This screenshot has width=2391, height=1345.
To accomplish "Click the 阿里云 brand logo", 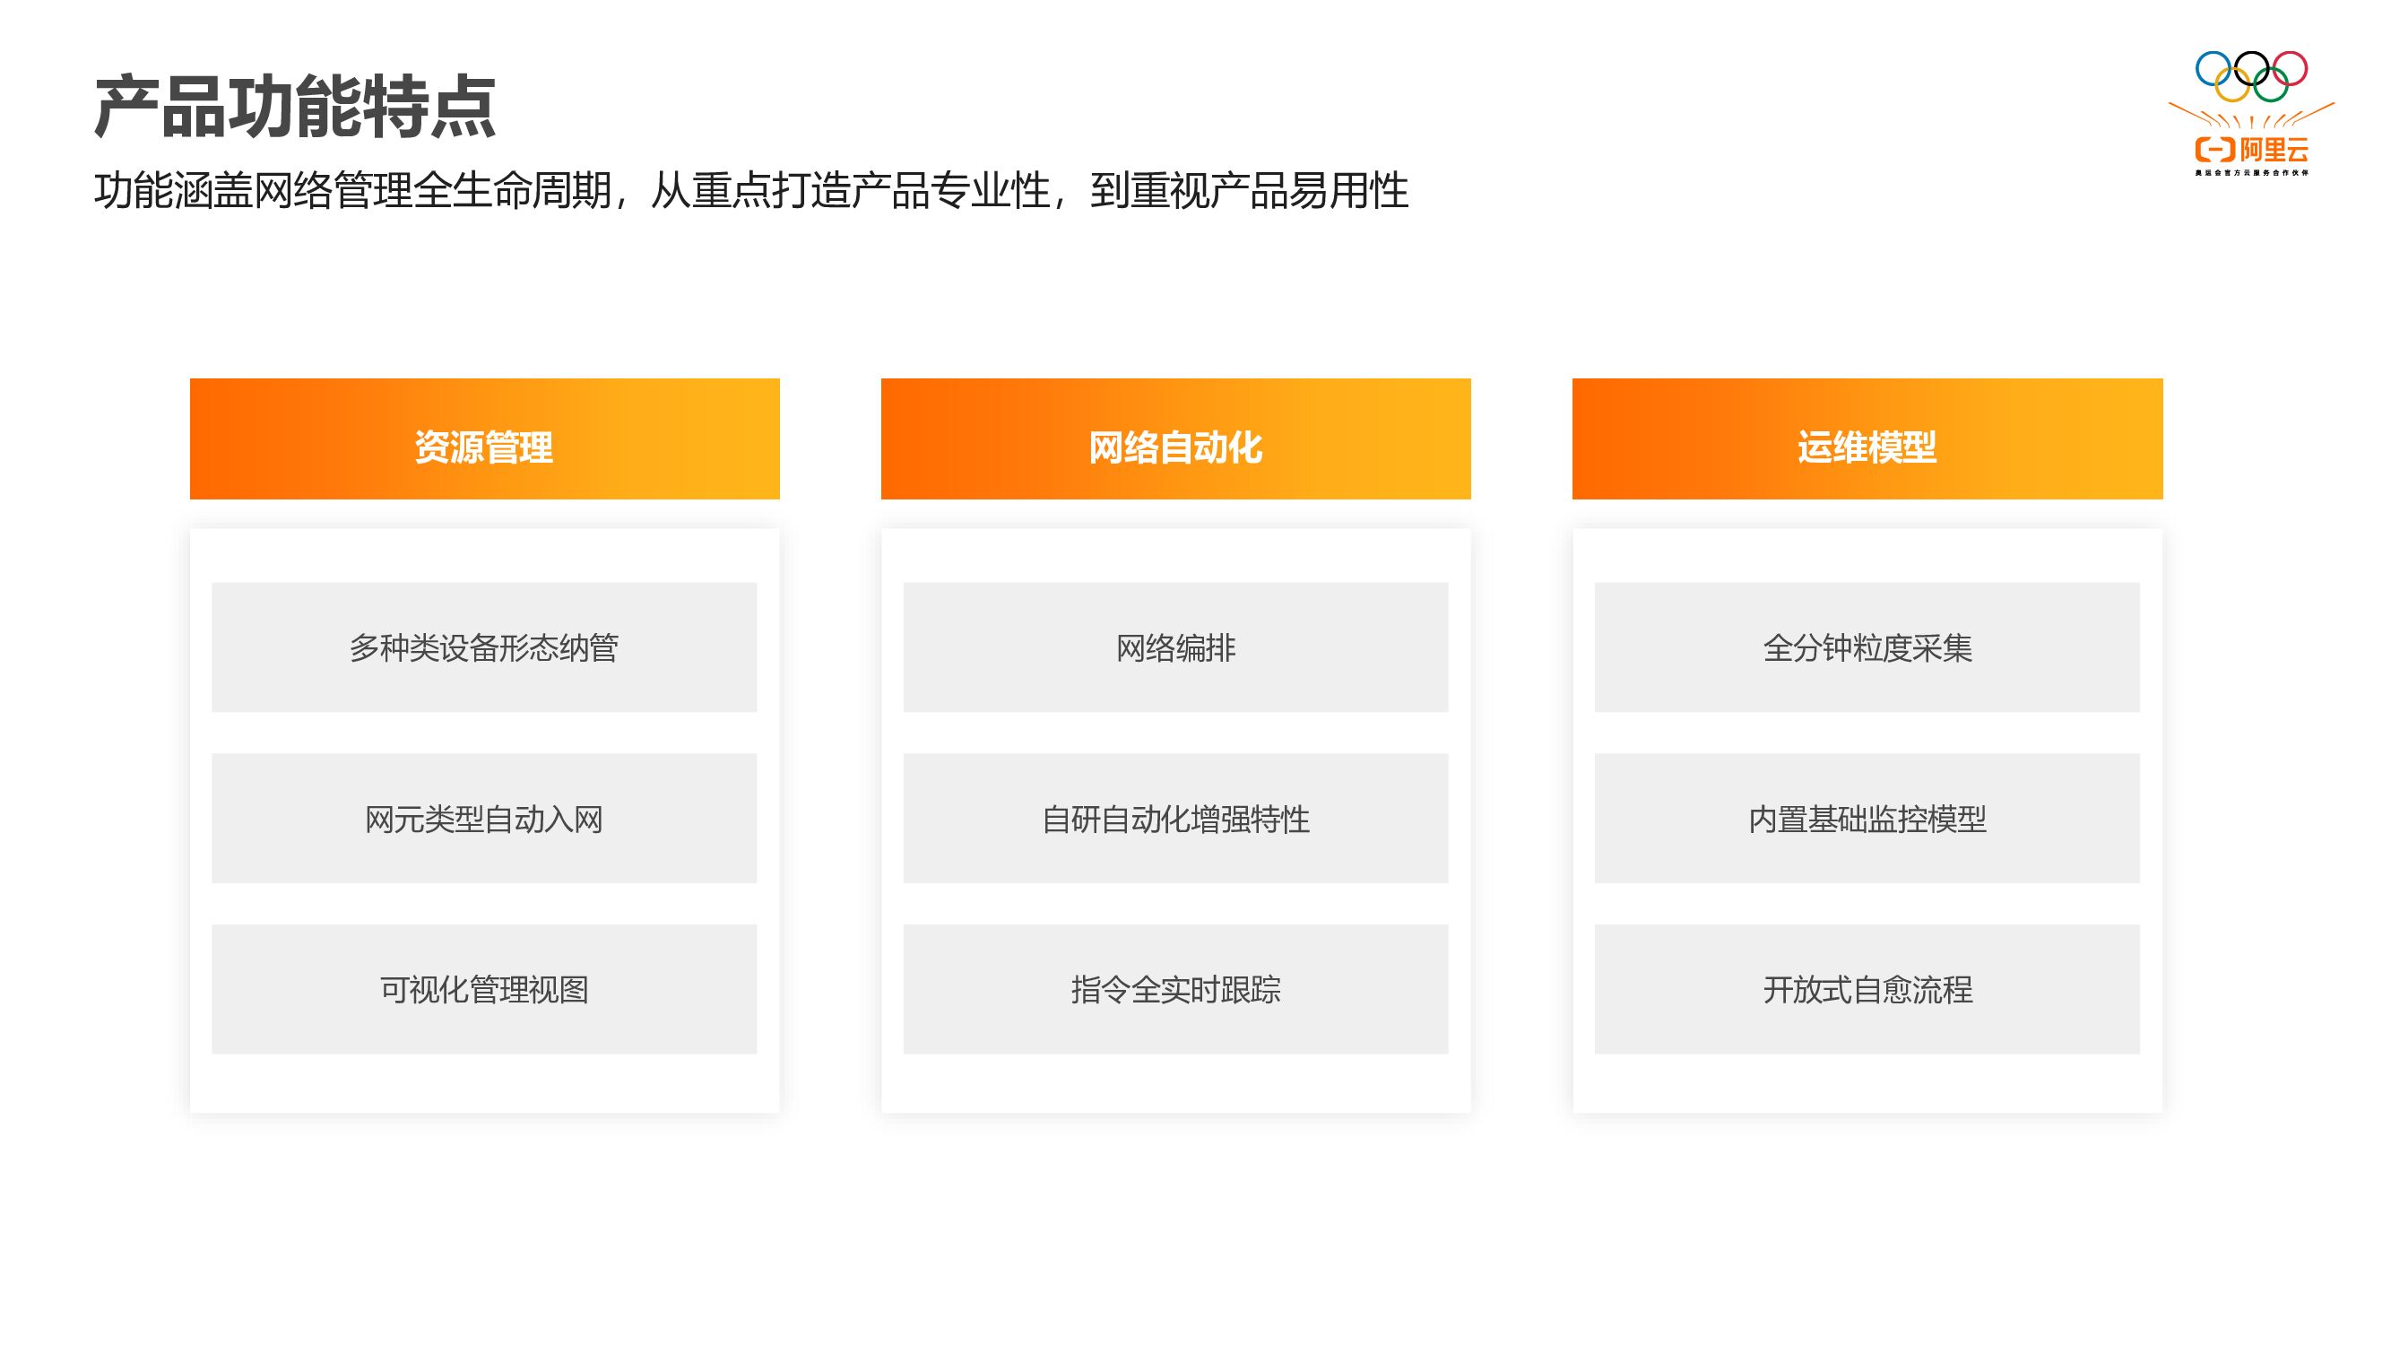I will (2251, 149).
